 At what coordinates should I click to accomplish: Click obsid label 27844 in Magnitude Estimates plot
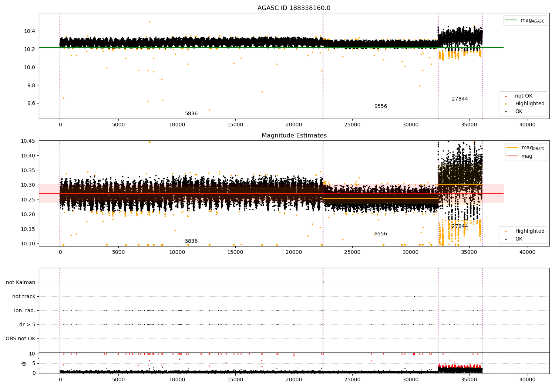[460, 227]
